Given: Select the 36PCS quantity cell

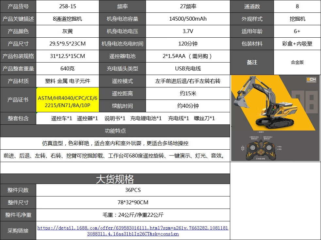Looking at the screenshot, I should click(x=133, y=190).
